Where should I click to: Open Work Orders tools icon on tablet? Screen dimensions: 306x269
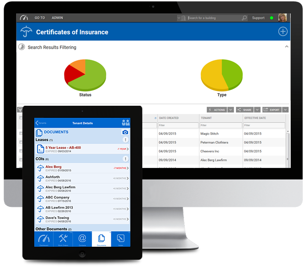point(63,237)
